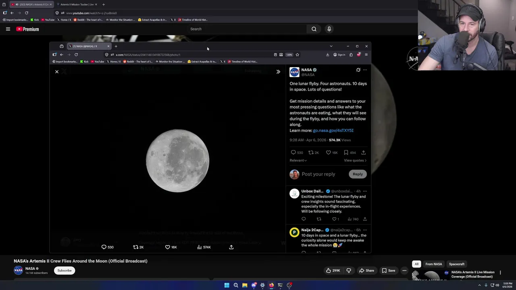This screenshot has width=516, height=290.
Task: Save the video to a playlist
Action: (388, 271)
